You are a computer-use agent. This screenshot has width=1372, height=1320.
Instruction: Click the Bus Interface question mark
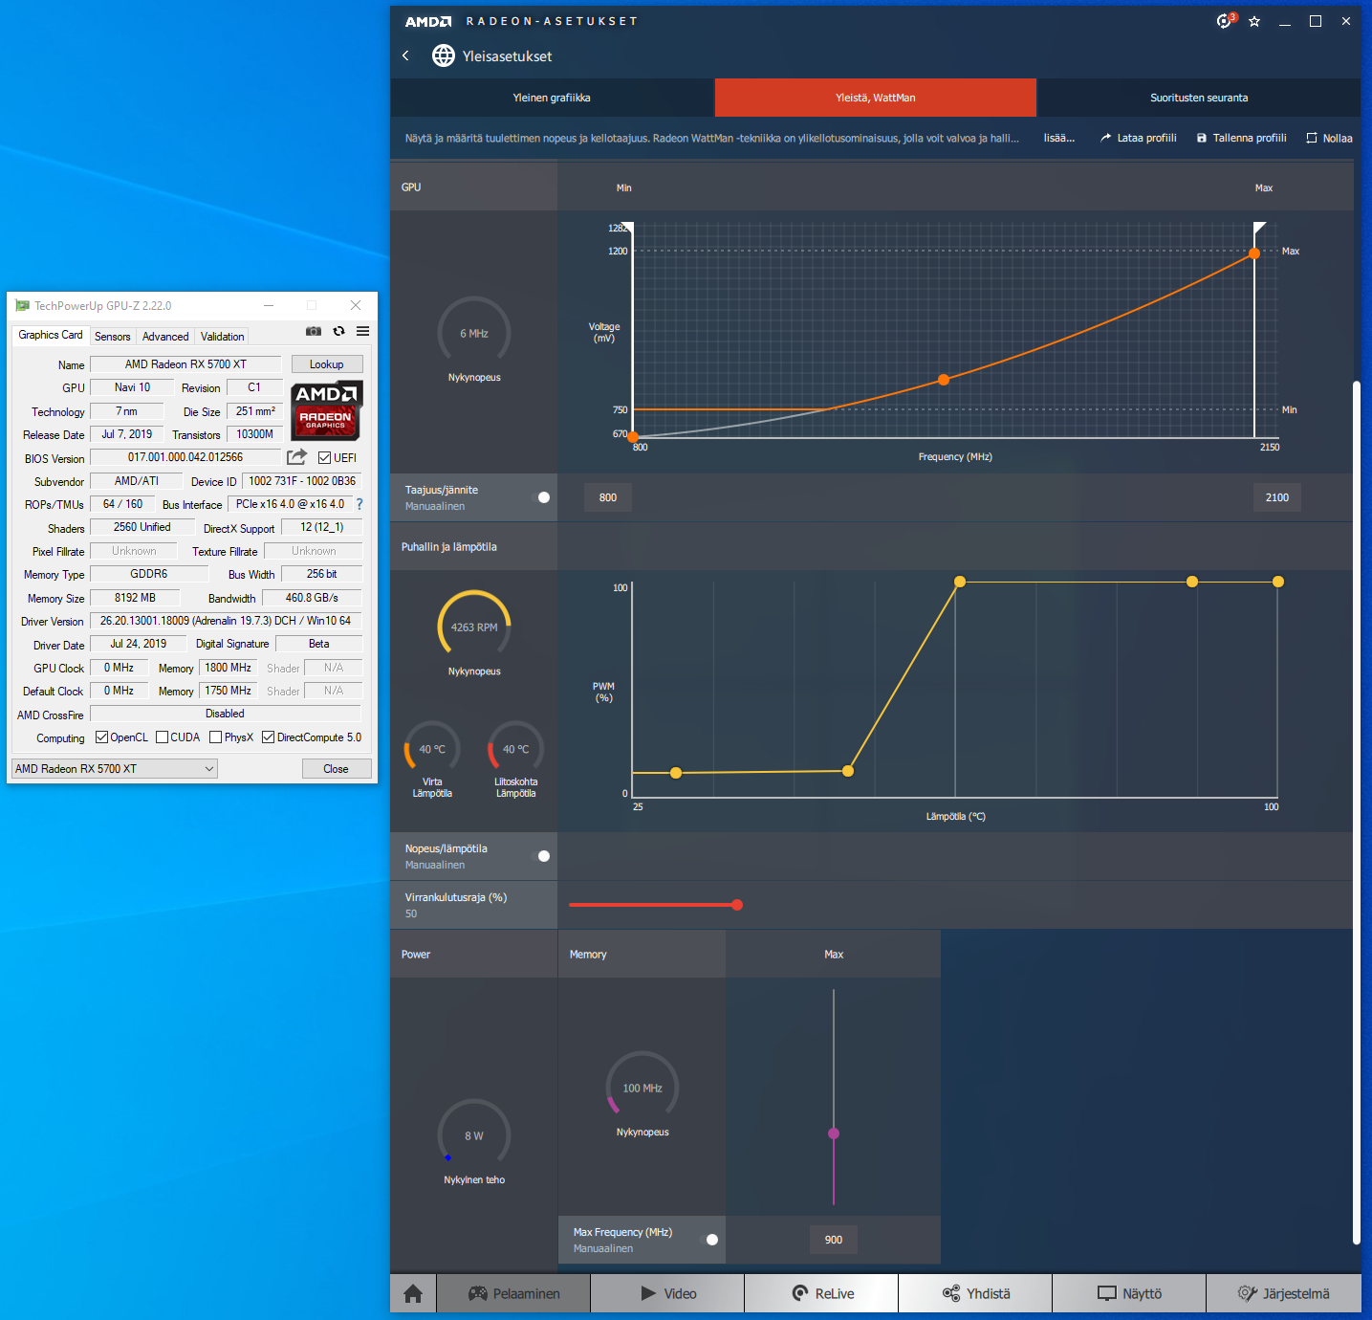[359, 504]
